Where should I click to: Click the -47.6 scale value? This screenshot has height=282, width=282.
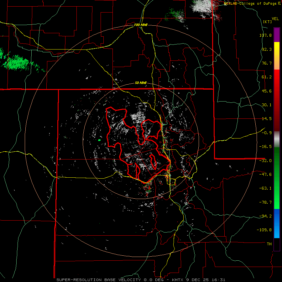click(x=265, y=175)
